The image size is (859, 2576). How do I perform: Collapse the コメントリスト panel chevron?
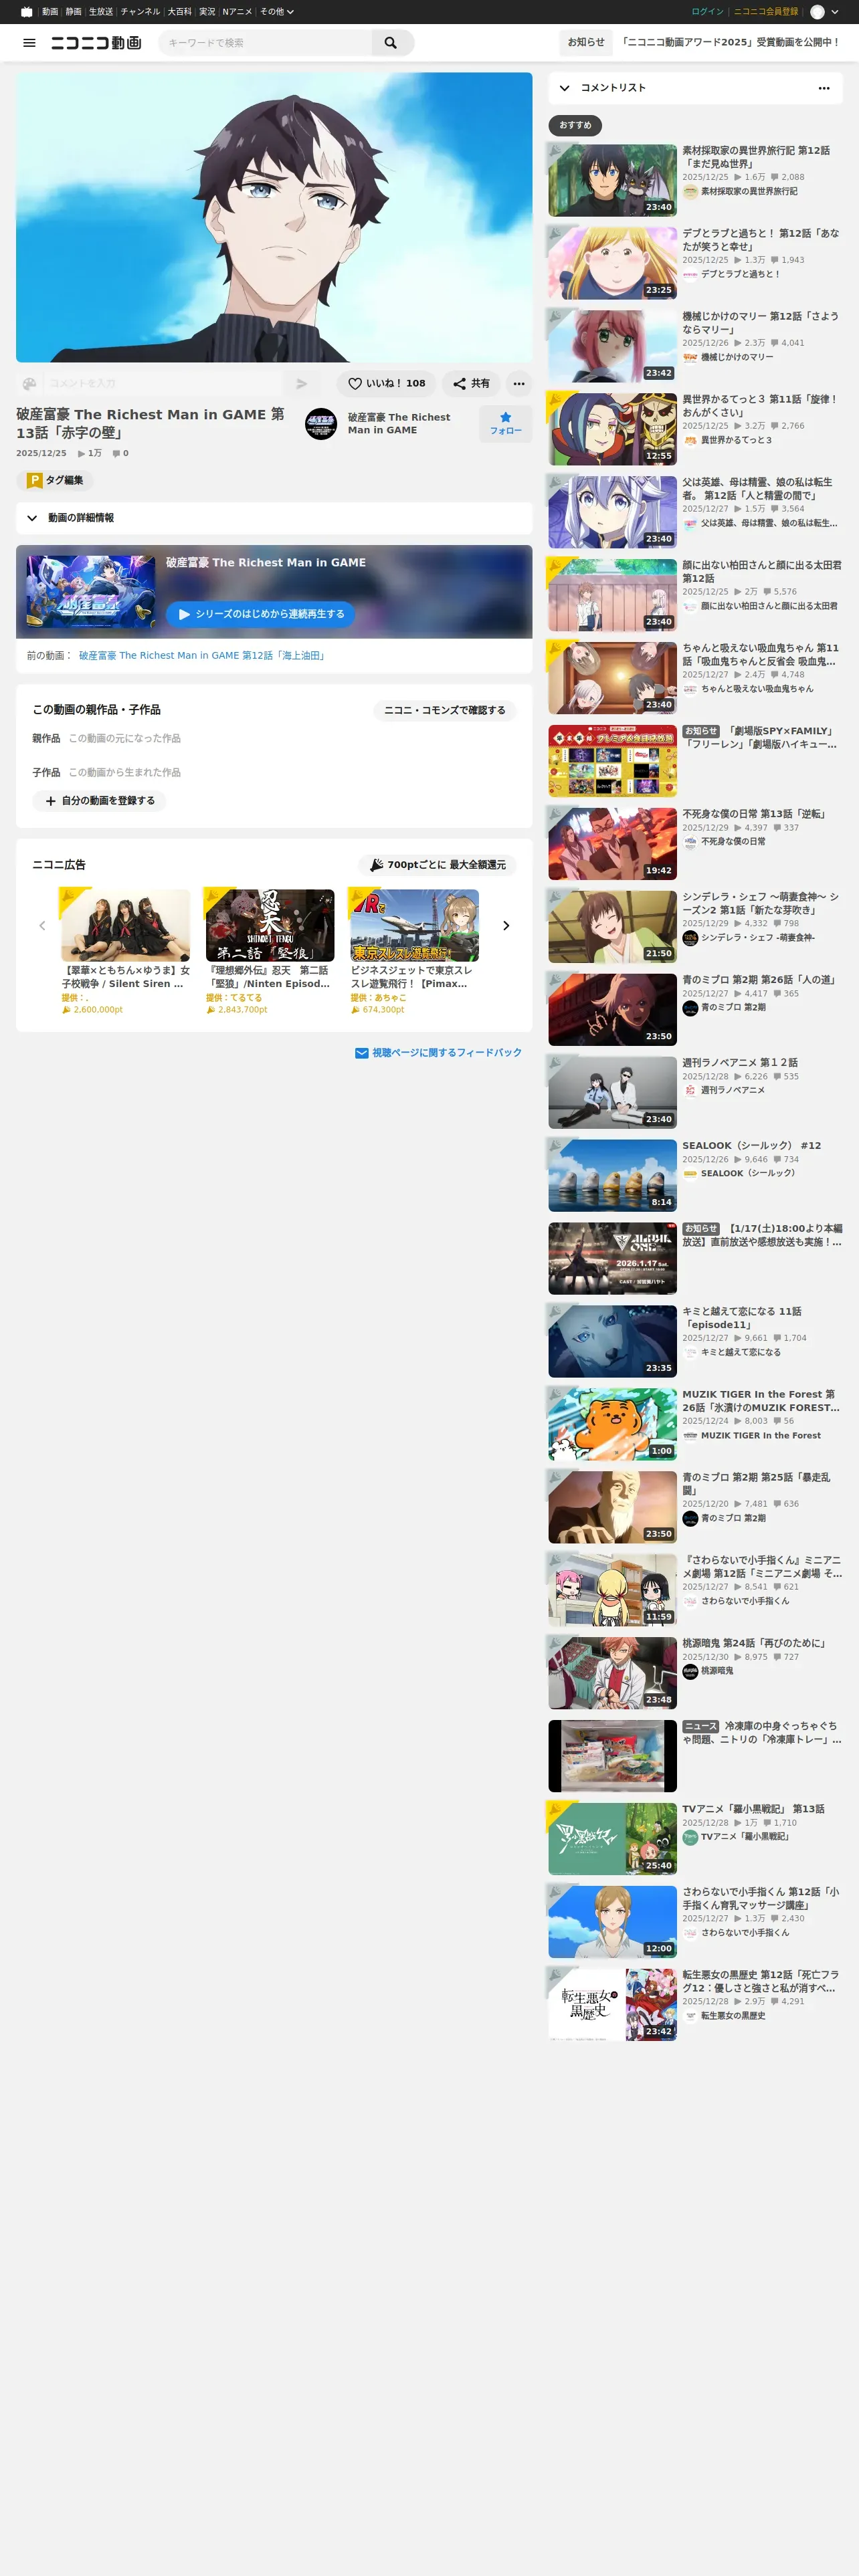click(565, 88)
